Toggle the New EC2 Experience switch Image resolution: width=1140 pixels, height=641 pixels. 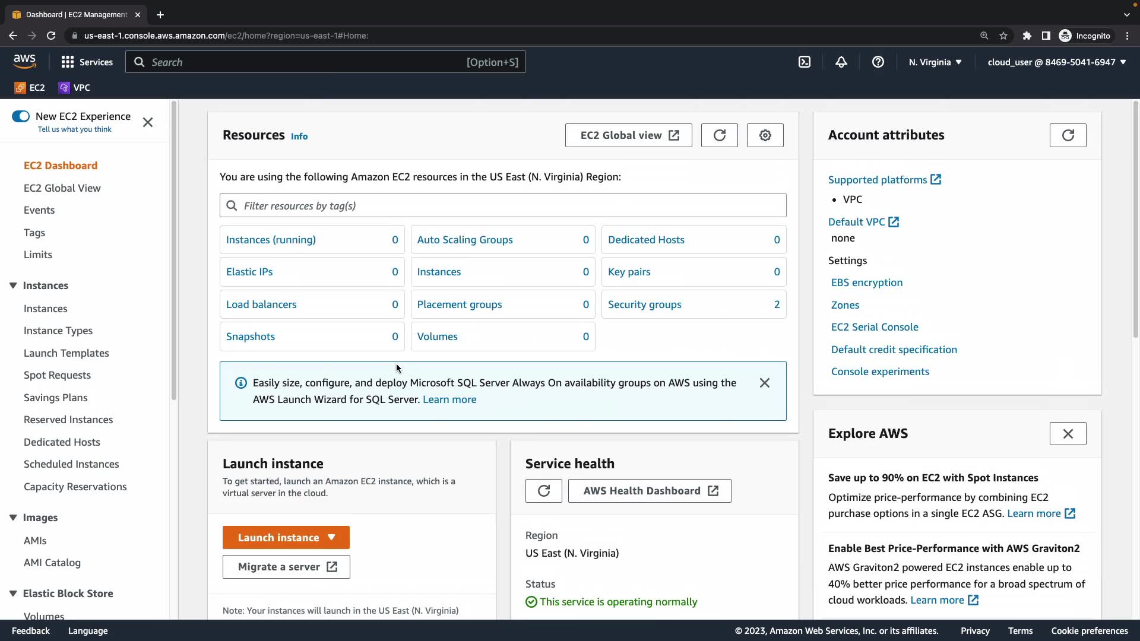[21, 116]
